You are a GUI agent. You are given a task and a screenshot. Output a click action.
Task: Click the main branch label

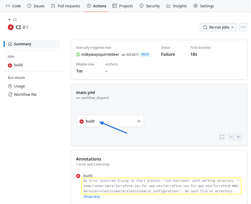click(x=145, y=54)
